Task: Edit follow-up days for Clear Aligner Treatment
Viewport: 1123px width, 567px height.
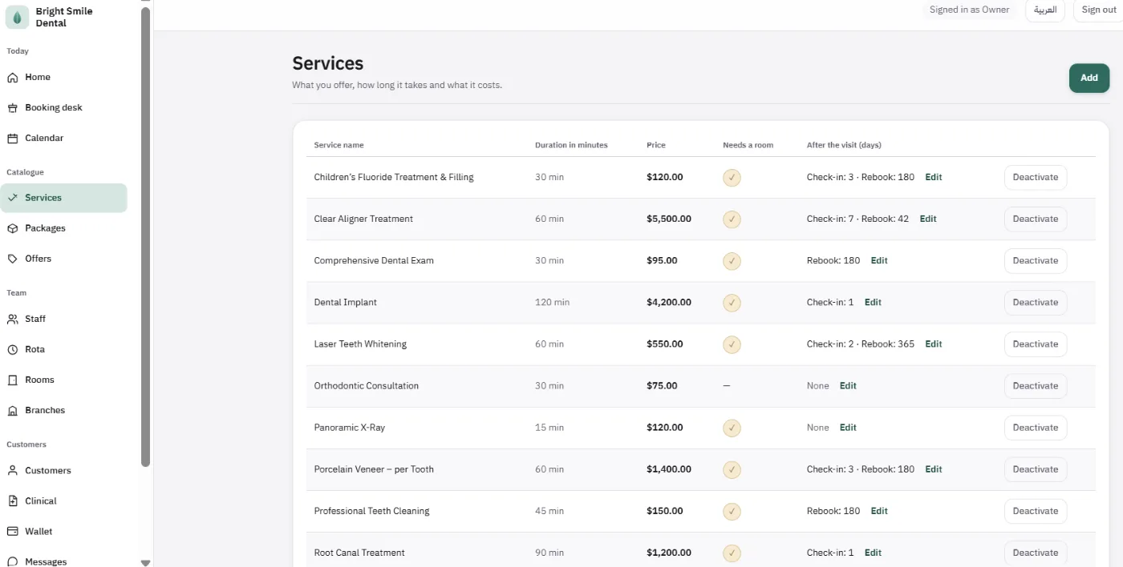Action: 928,219
